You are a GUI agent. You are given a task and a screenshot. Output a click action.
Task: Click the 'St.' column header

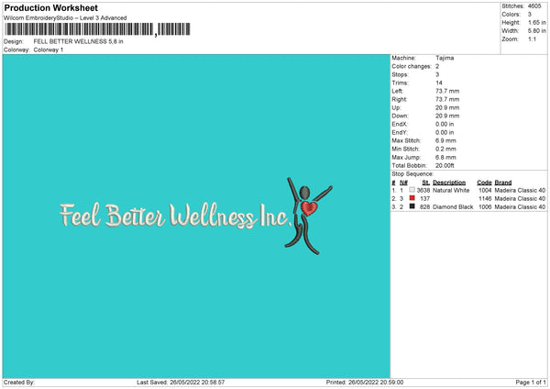pos(426,183)
